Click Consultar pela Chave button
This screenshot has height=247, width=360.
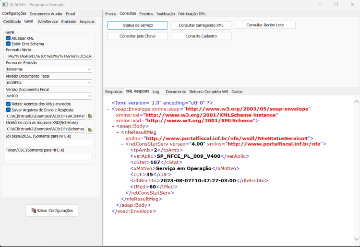[x=137, y=36]
